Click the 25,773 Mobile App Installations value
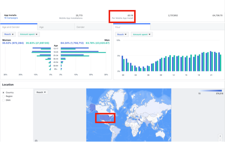225x142 pixels. (79, 15)
